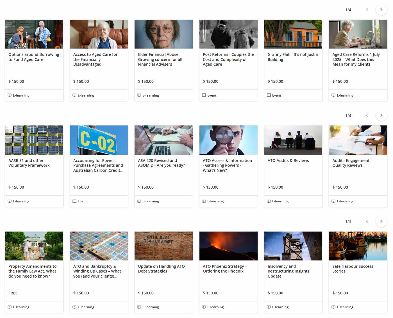Open ATO Audits & Reviews course
The image size is (393, 318).
[x=288, y=161]
